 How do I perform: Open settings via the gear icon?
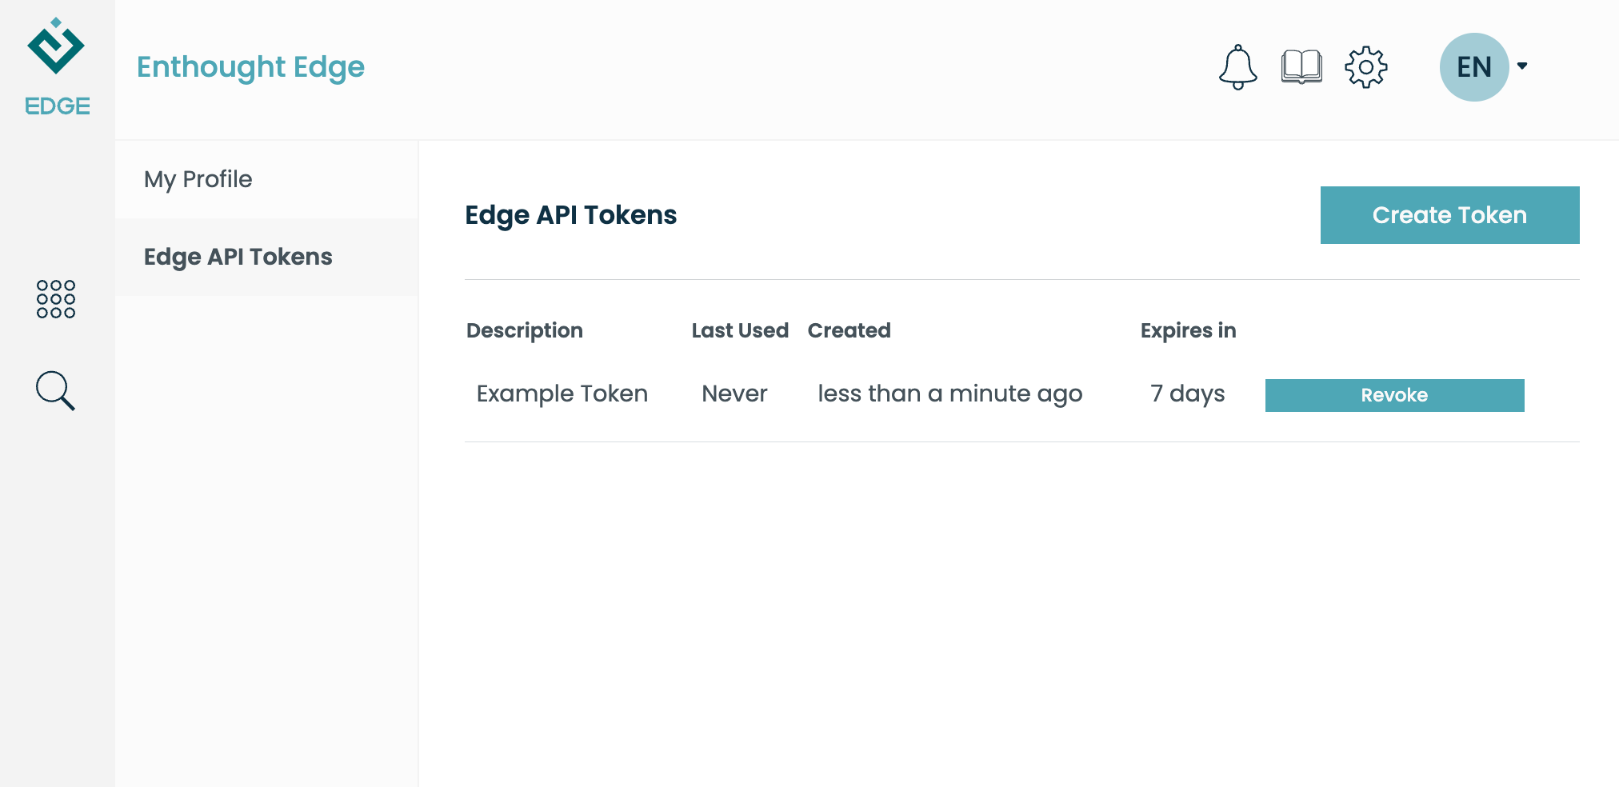tap(1365, 67)
